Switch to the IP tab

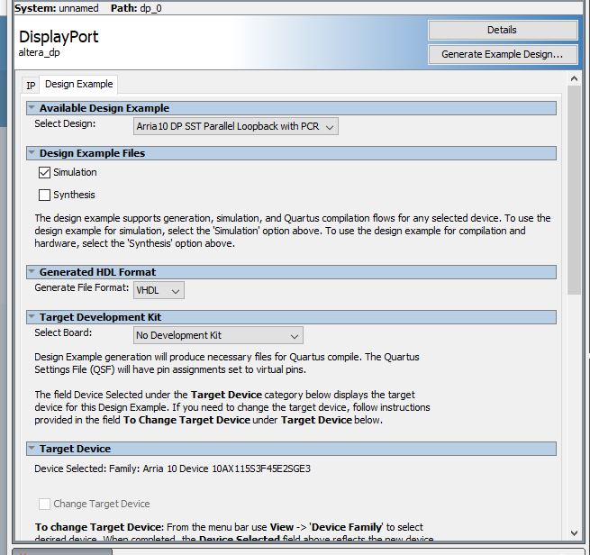[31, 86]
